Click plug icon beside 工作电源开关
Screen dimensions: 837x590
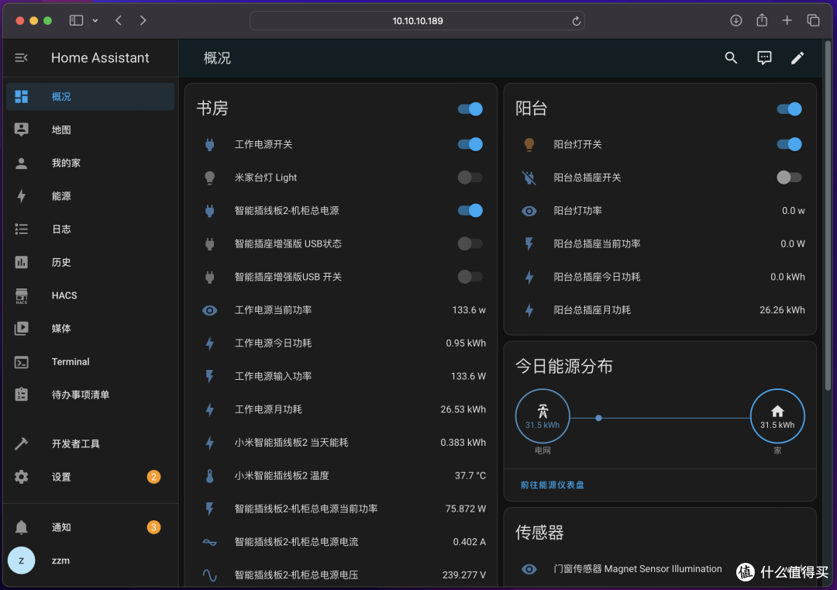(x=210, y=144)
